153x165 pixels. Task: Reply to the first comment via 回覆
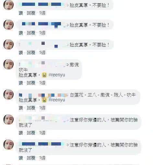tap(31, 13)
